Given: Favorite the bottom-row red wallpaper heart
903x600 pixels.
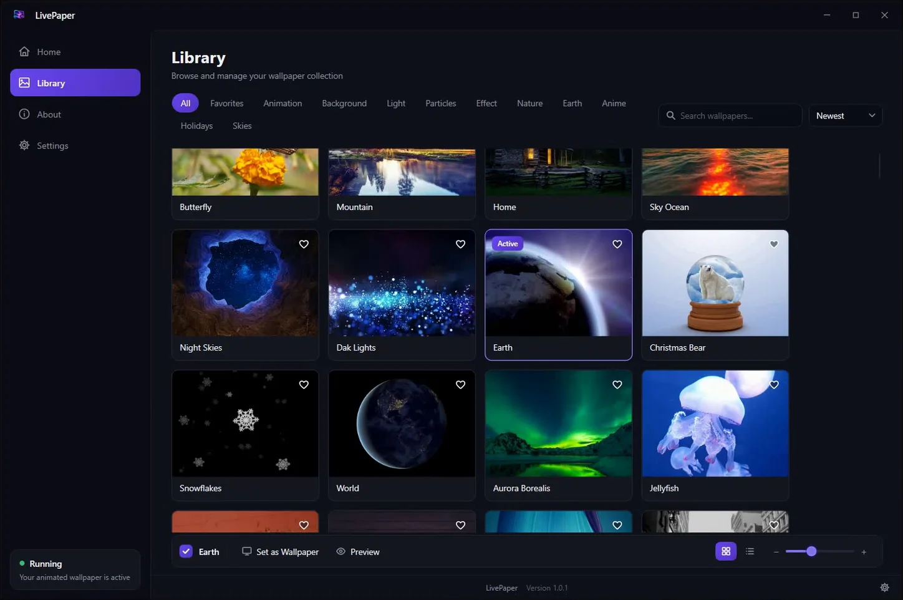Looking at the screenshot, I should (304, 525).
